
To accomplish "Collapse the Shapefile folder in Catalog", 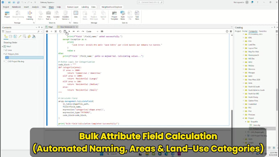I will pos(246,122).
